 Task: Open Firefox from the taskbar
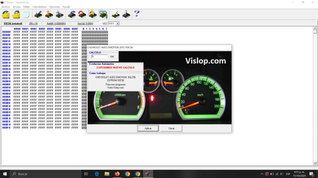pos(117,174)
